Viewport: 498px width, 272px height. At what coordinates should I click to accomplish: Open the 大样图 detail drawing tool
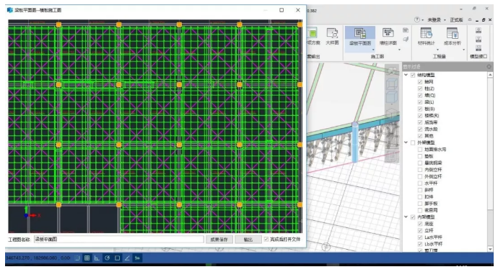pyautogui.click(x=332, y=37)
